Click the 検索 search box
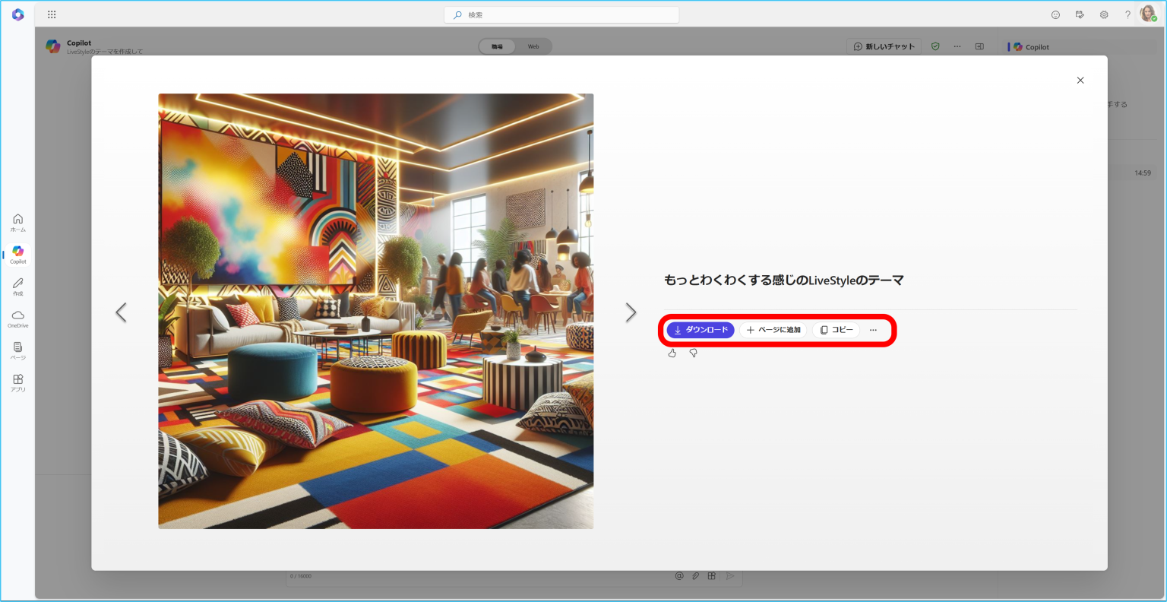The image size is (1167, 602). tap(561, 14)
